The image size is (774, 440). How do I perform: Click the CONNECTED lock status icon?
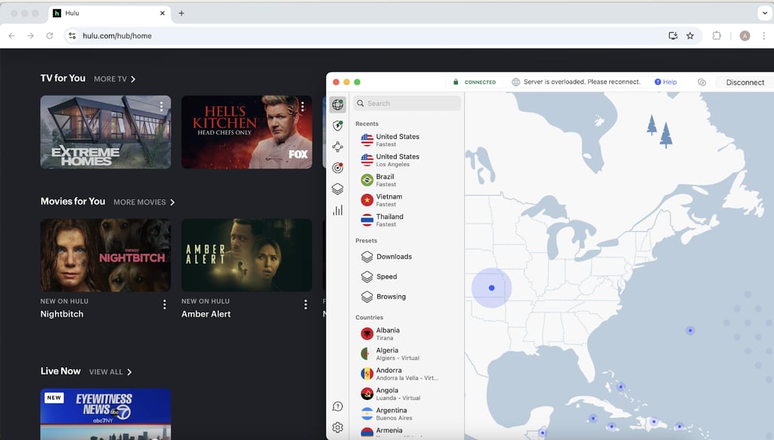point(456,82)
